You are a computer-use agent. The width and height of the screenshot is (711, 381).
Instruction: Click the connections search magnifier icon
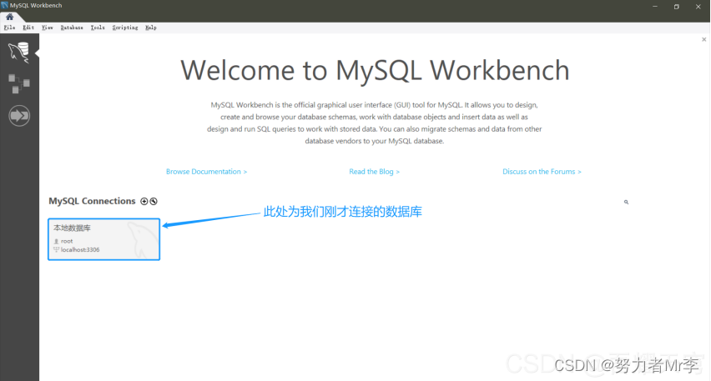pyautogui.click(x=626, y=202)
